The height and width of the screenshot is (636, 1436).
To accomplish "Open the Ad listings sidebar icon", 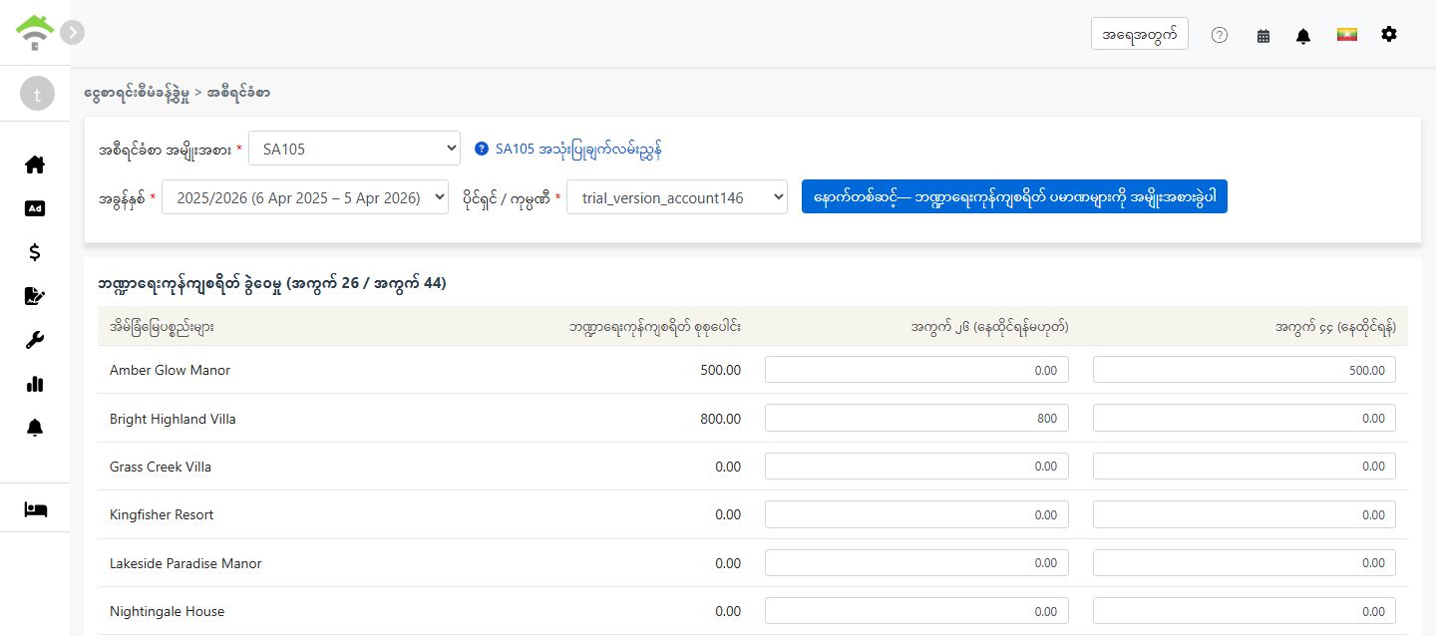I will pos(35,208).
